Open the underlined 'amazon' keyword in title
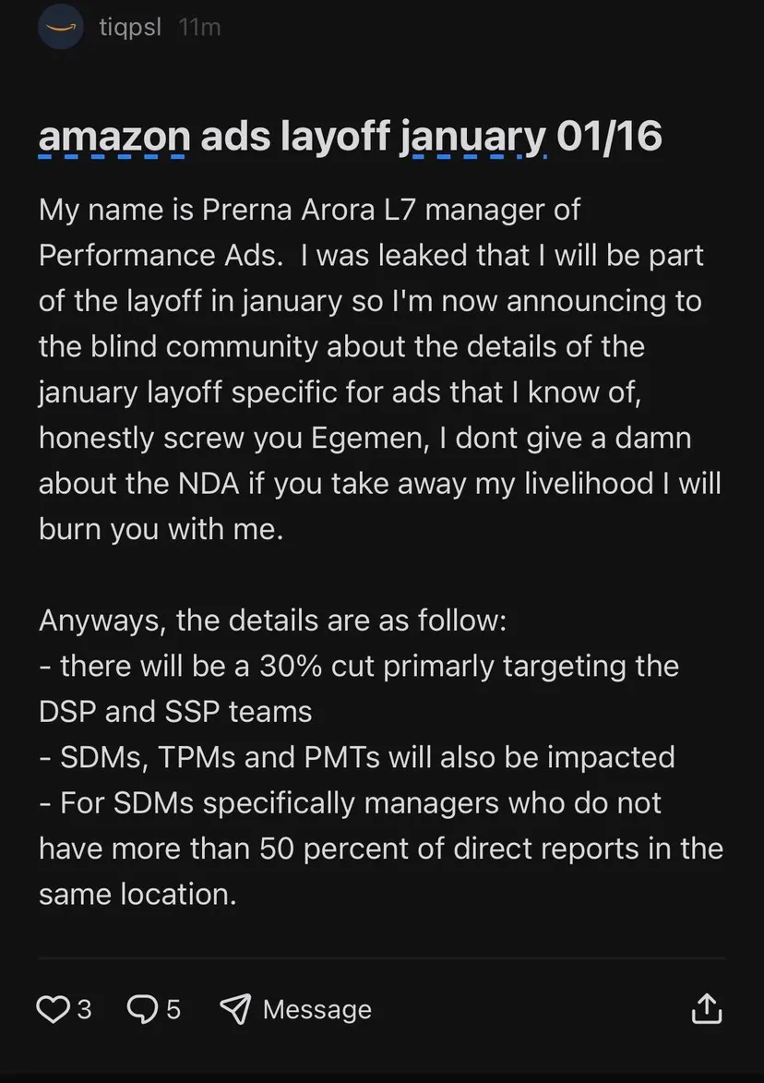764x1083 pixels. [x=114, y=136]
